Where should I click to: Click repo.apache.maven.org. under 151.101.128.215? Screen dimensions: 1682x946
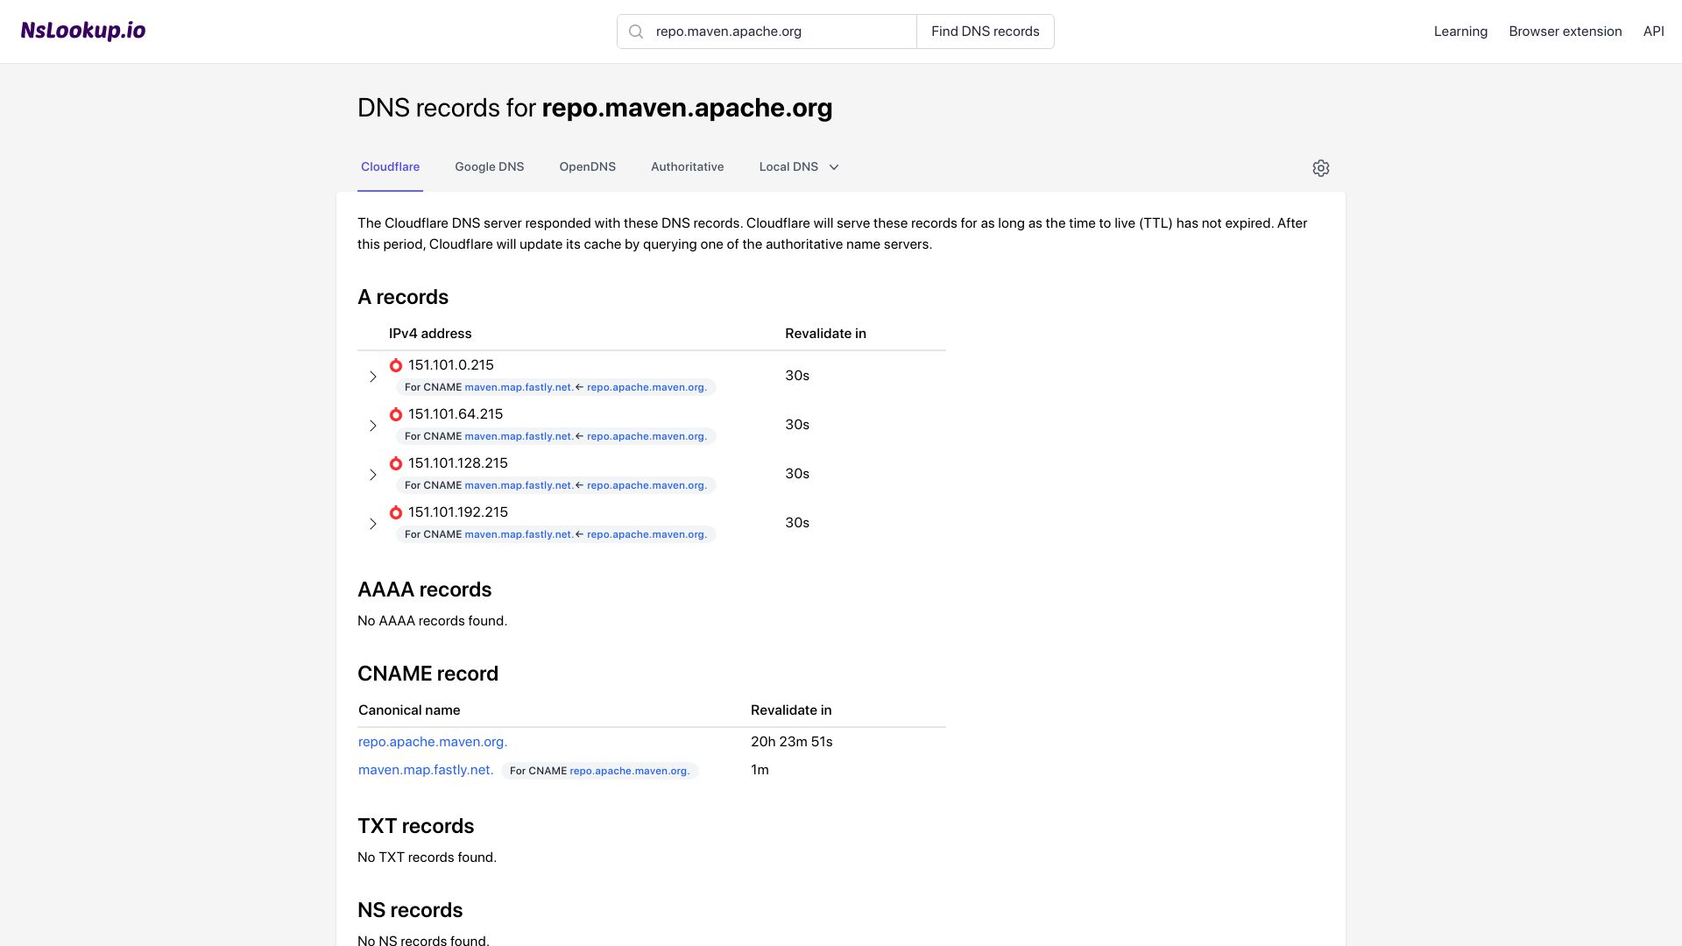point(647,485)
